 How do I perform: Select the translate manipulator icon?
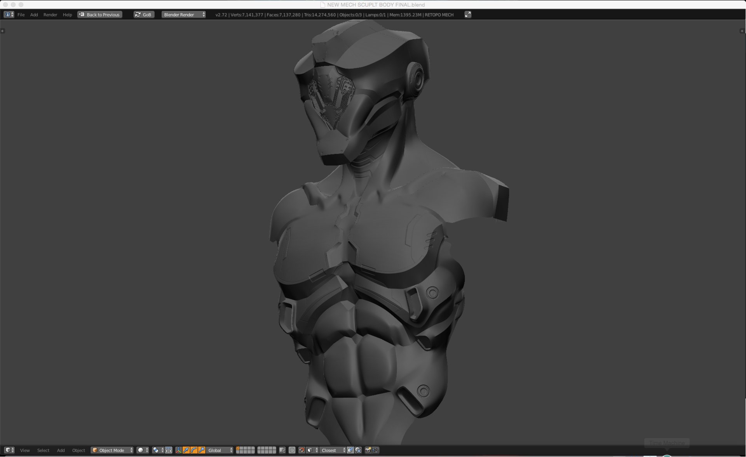tap(186, 450)
